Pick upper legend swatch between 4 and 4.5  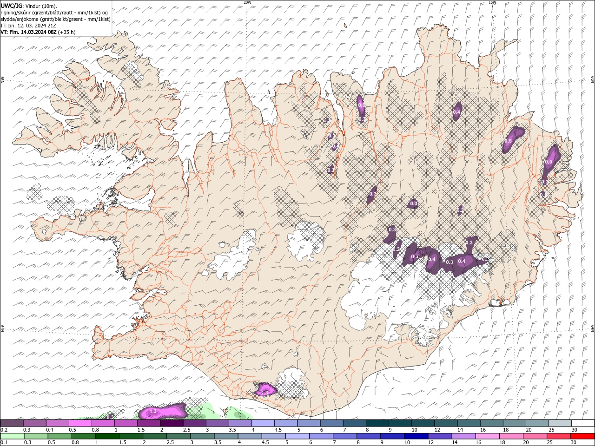(x=263, y=423)
